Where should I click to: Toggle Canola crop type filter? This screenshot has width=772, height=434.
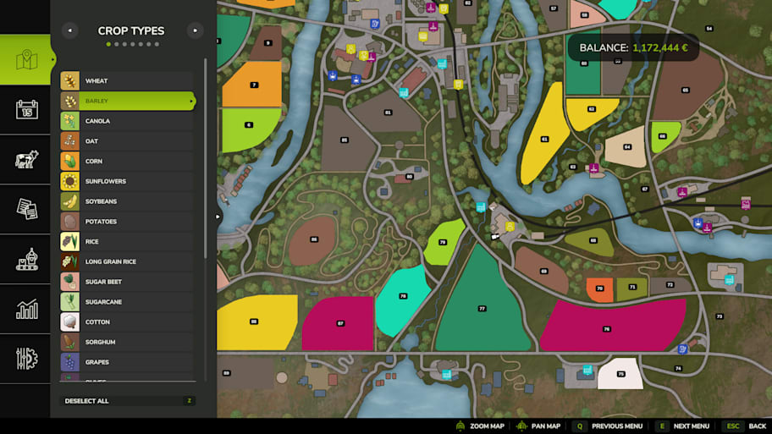click(x=128, y=121)
